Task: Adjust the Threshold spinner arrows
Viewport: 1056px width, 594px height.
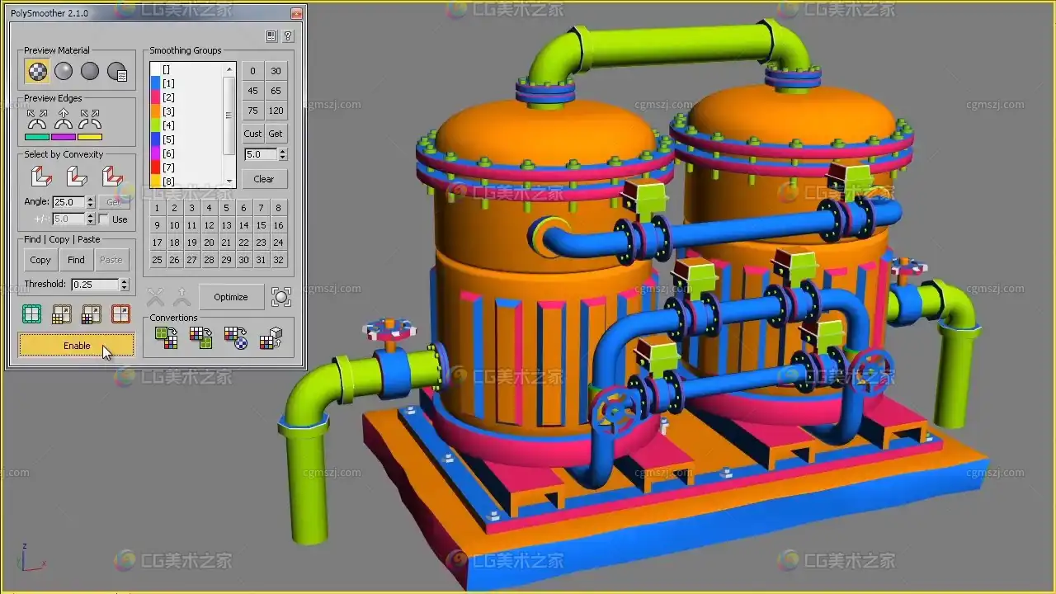Action: pyautogui.click(x=125, y=285)
